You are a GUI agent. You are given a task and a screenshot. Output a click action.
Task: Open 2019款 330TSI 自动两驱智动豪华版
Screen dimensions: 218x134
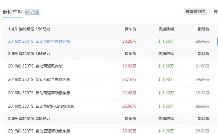click(39, 93)
